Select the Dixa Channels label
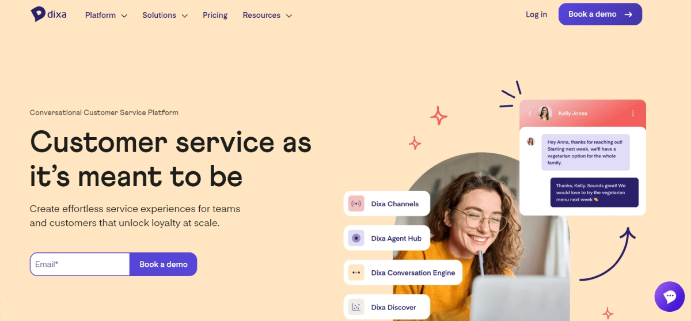This screenshot has height=321, width=691. coord(395,203)
